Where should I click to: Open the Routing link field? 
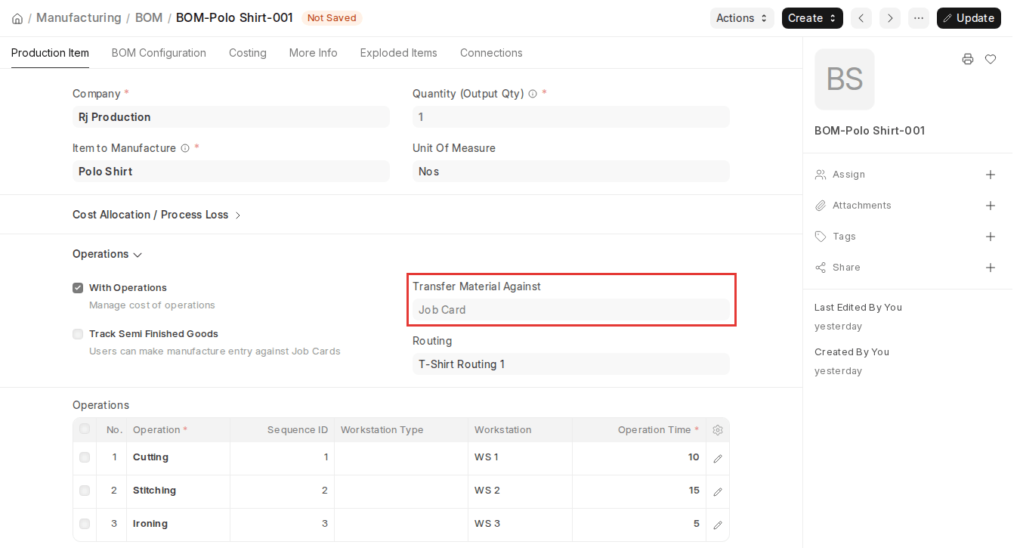point(571,364)
